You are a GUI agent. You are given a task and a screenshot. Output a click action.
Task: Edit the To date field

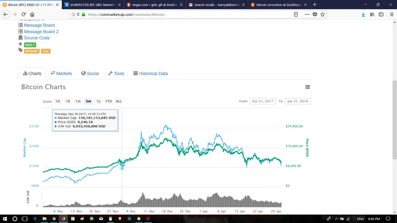click(x=298, y=101)
